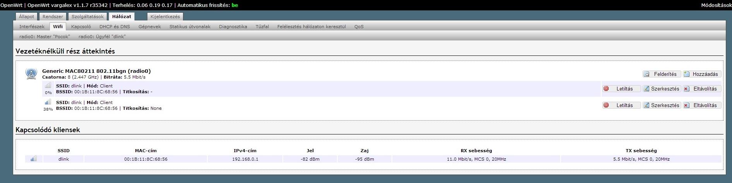Open DHCP és DNS subtab
The width and height of the screenshot is (732, 183).
[x=115, y=27]
